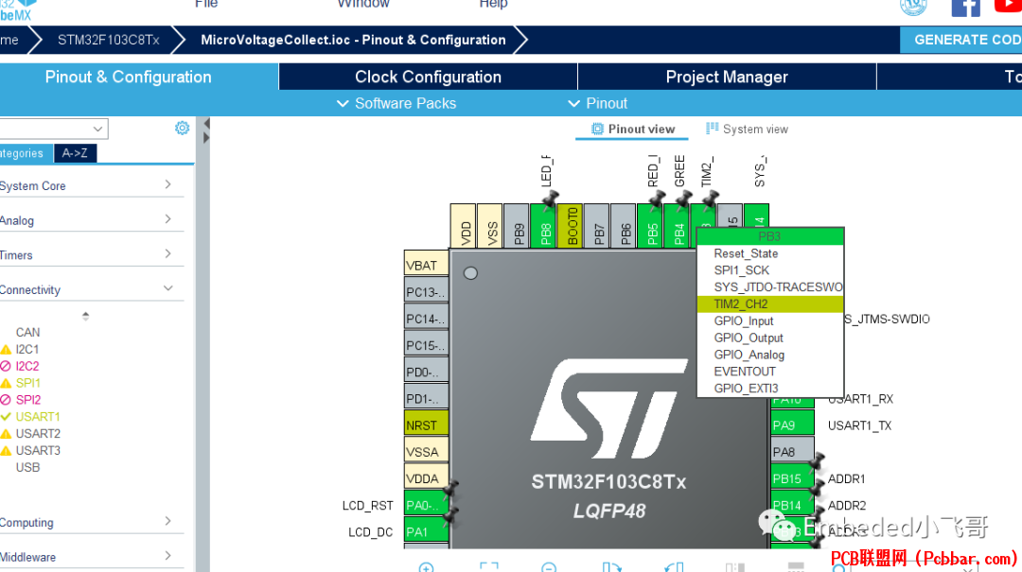Image resolution: width=1022 pixels, height=572 pixels.
Task: Set PB3 to GPIO_Output
Action: point(769,338)
